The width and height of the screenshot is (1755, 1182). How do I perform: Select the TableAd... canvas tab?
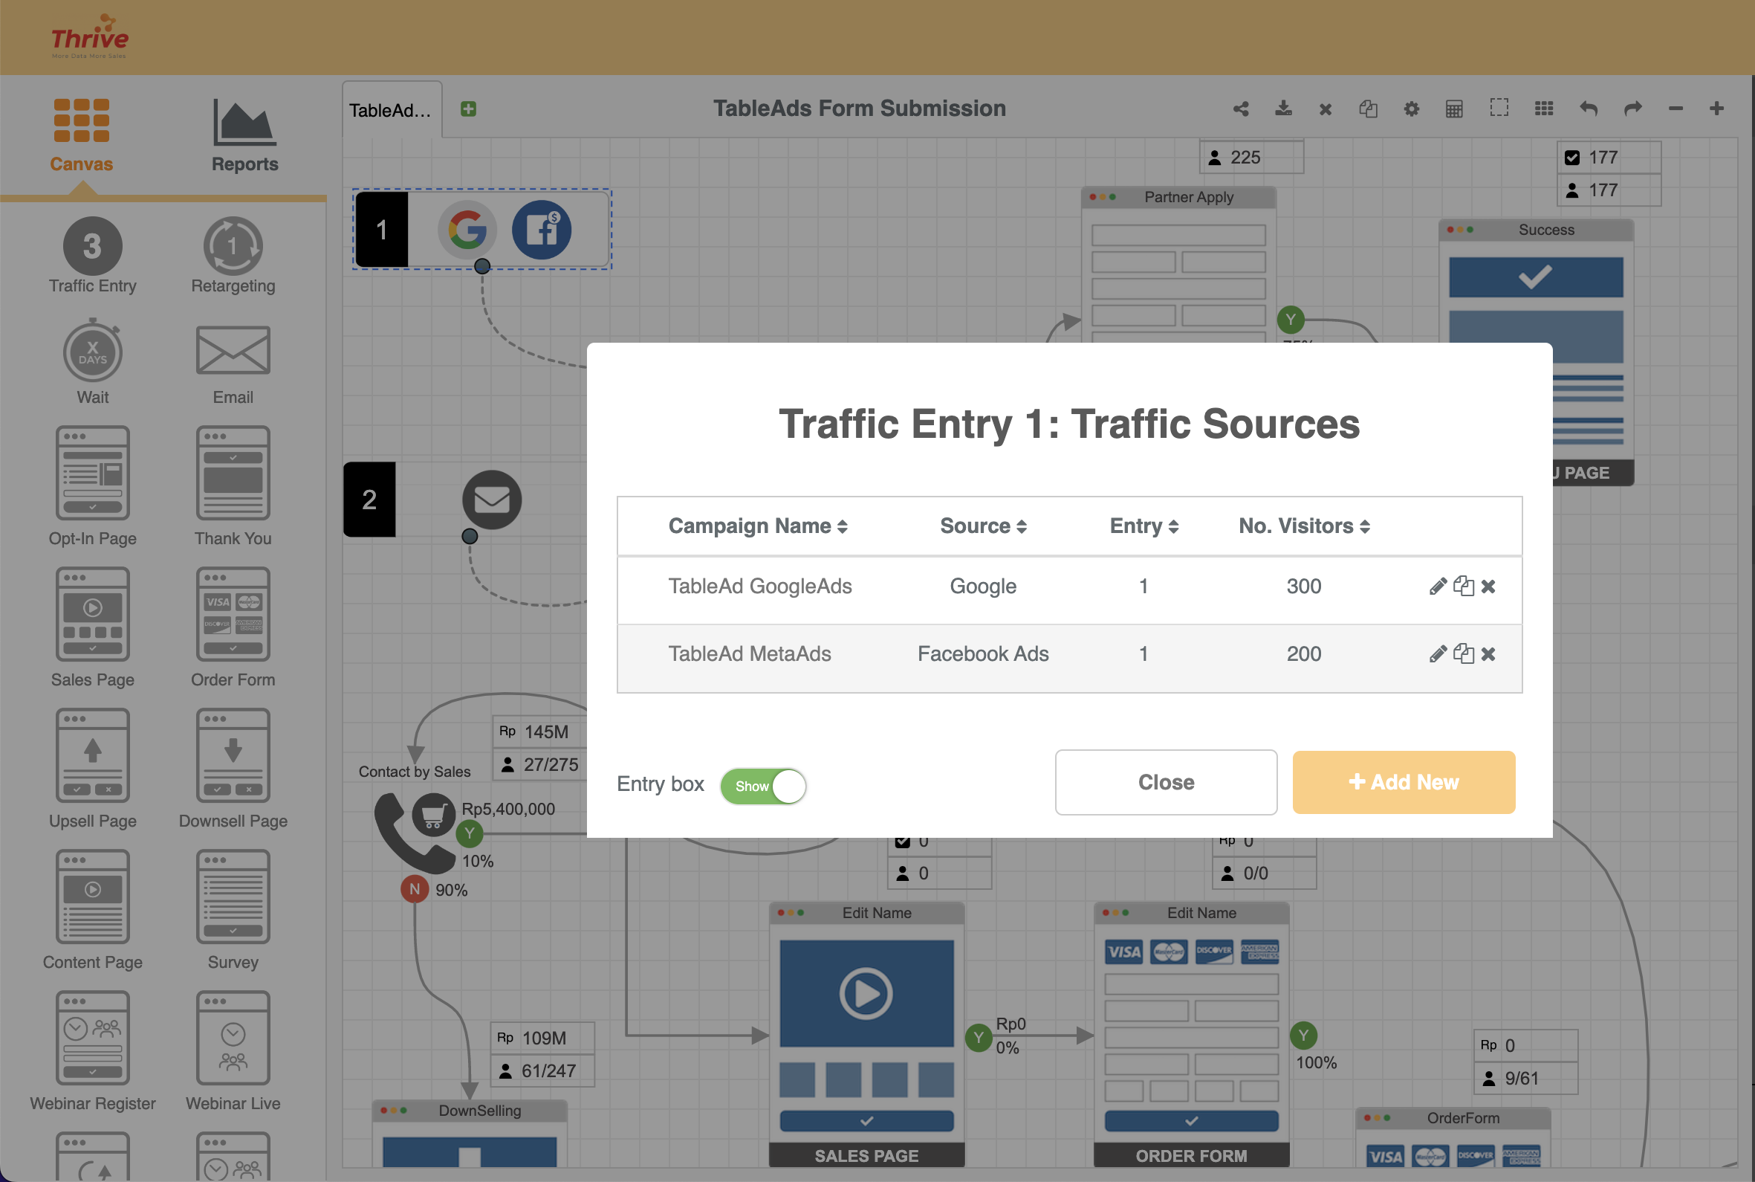391,111
